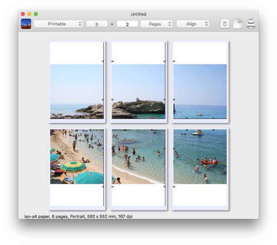The width and height of the screenshot is (277, 245).
Task: Minimize the window with yellow button
Action: 29,14
